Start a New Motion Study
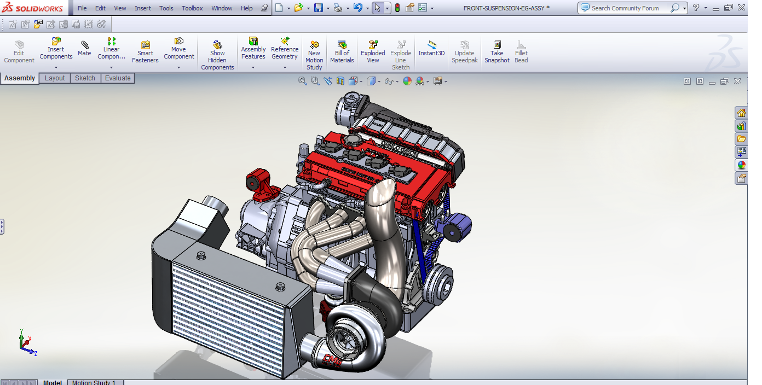762x385 pixels. (x=314, y=52)
